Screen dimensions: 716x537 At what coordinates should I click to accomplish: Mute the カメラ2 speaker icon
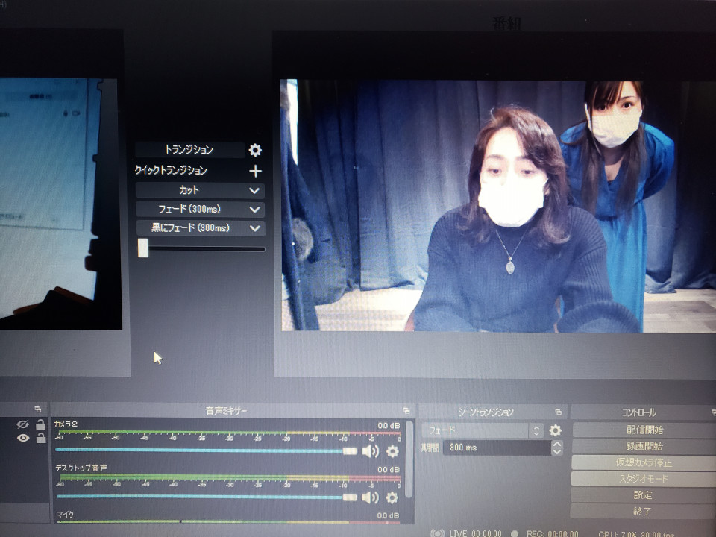point(370,451)
